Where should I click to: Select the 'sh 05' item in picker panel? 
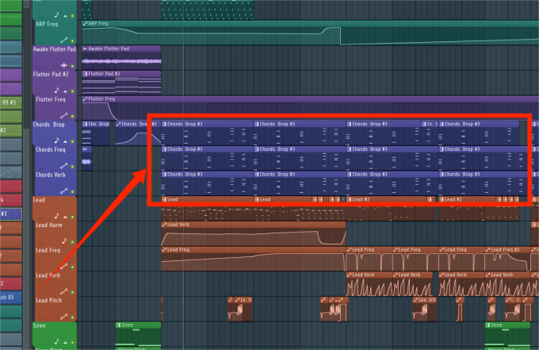11,298
